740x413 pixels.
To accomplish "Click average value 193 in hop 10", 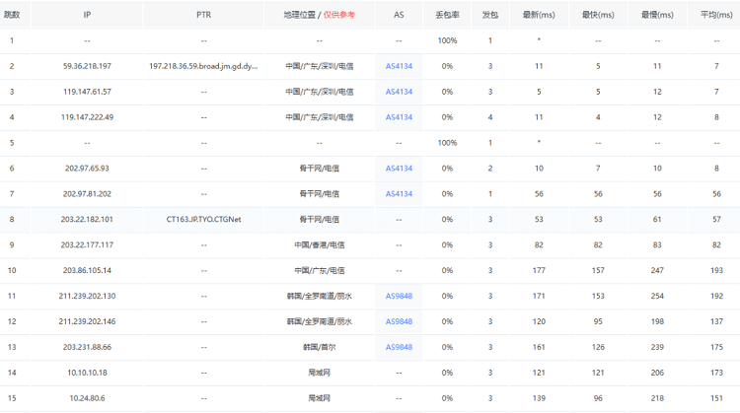I will pos(716,270).
